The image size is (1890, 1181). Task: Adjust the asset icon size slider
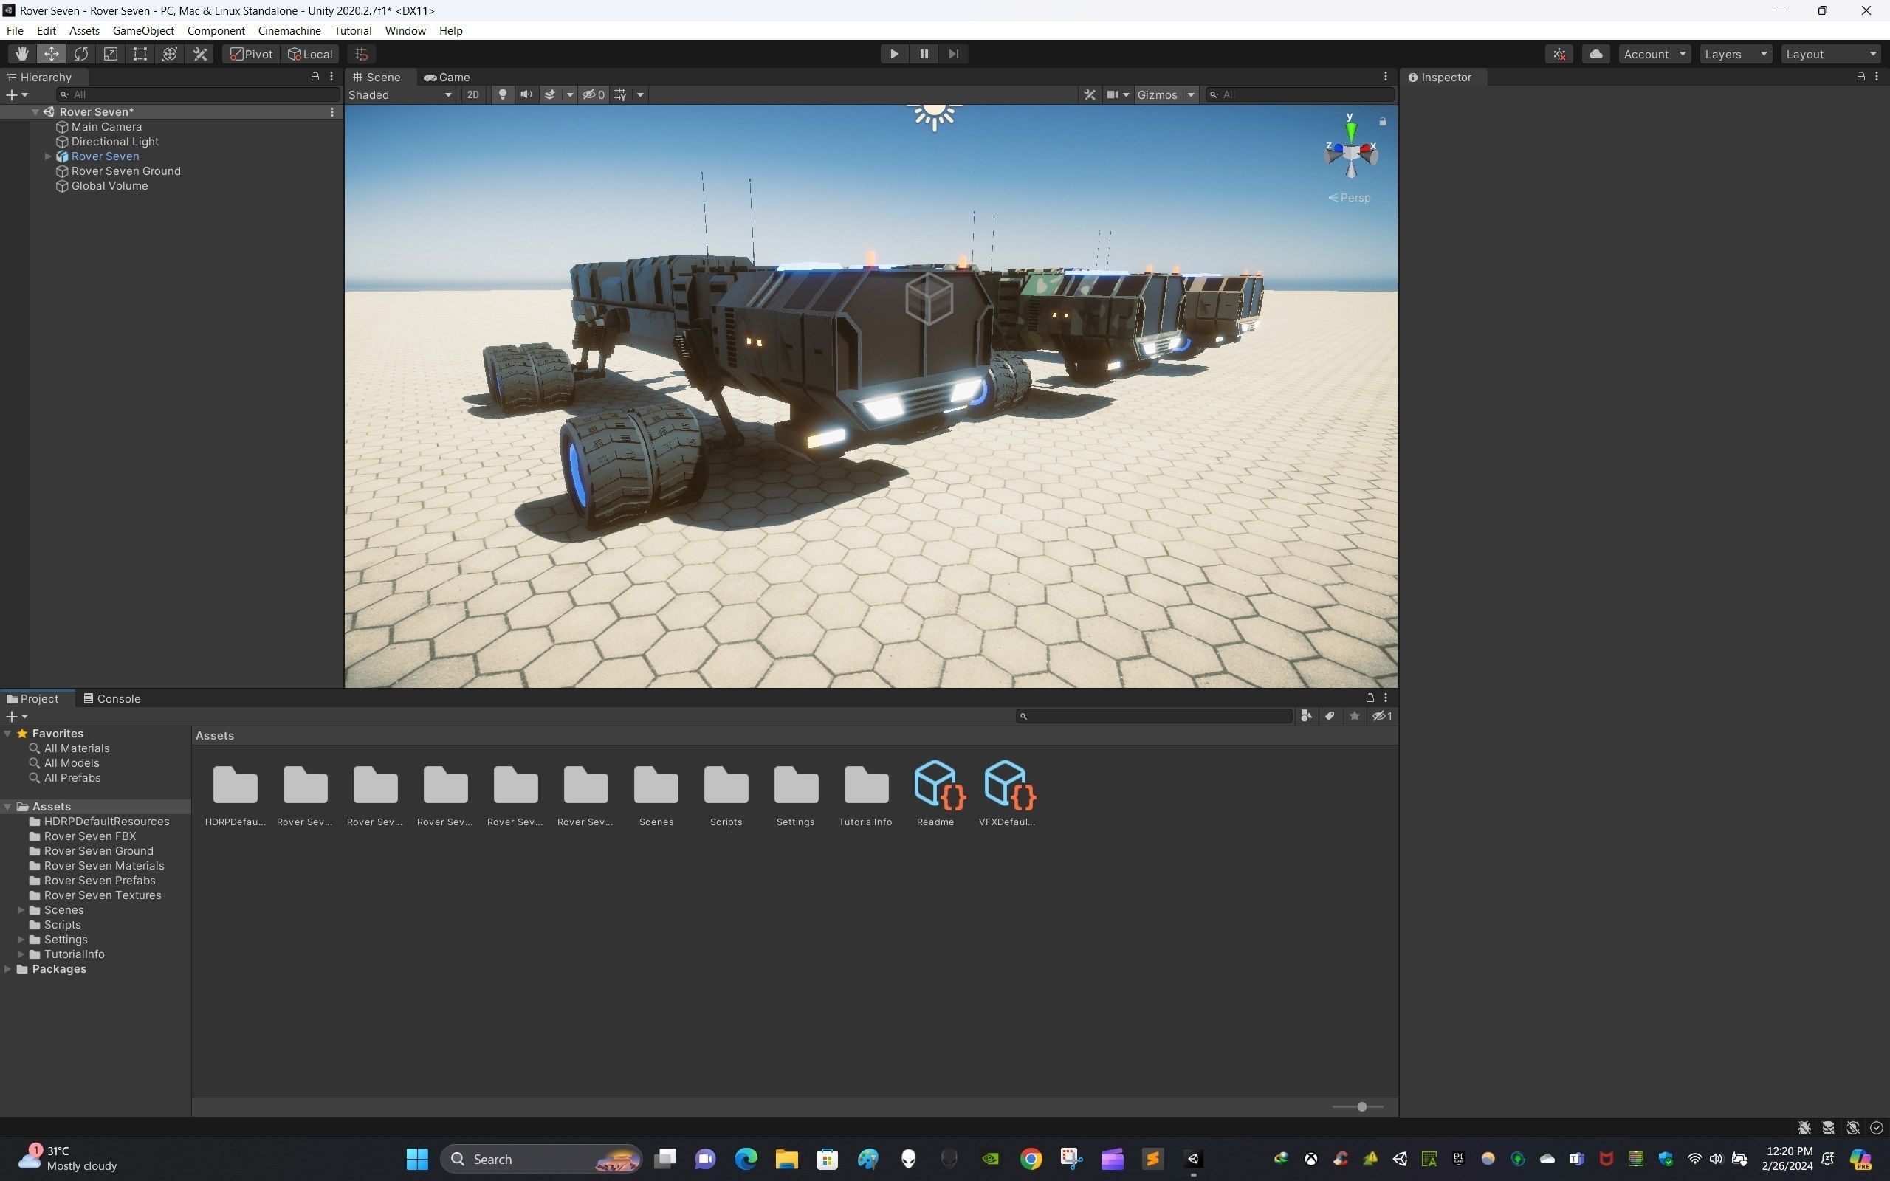1361,1106
